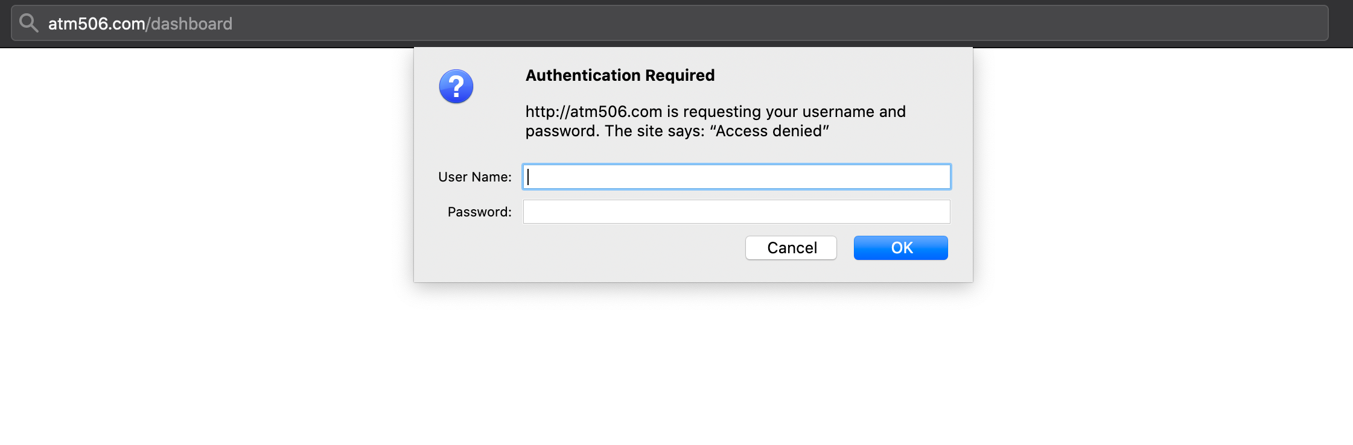Click the blue question mark icon
Viewport: 1353px width, 445px height.
(456, 86)
